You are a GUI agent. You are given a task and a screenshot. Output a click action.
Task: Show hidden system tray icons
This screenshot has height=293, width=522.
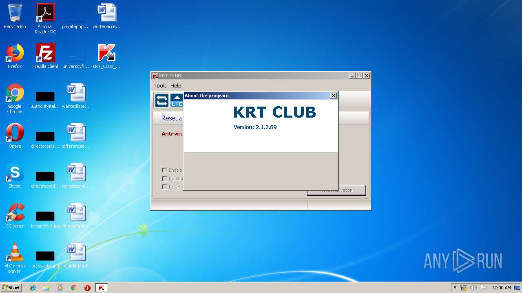pos(455,288)
